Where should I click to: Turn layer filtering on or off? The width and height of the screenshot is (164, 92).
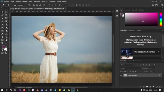155,64
